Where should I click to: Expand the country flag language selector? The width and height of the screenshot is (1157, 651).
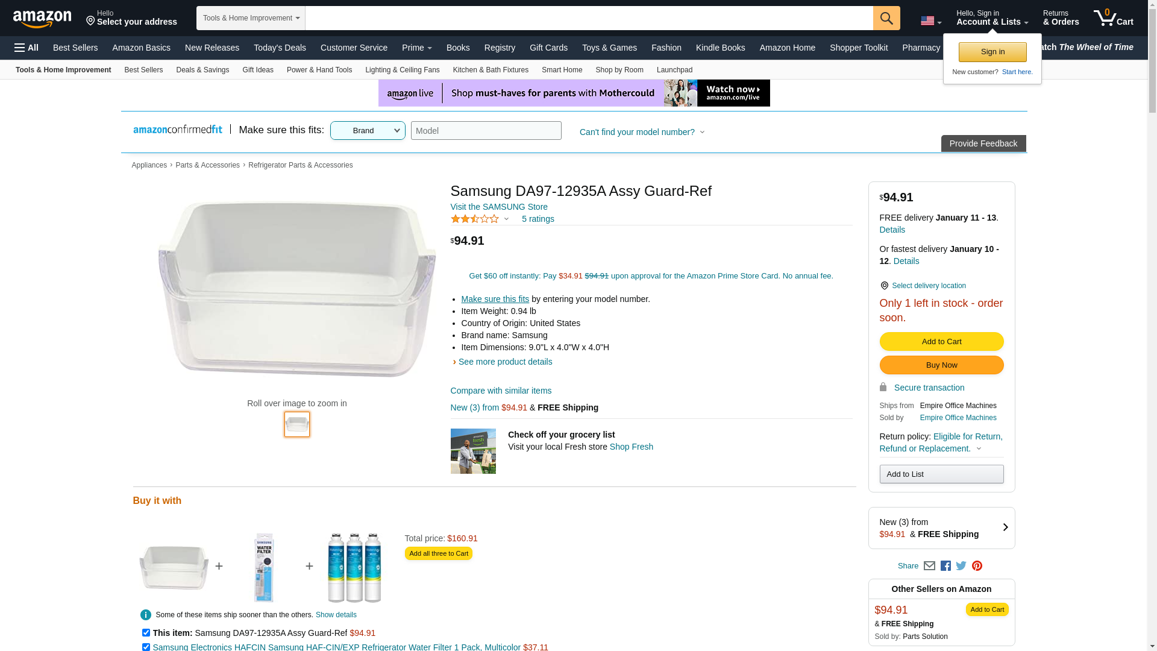click(930, 21)
